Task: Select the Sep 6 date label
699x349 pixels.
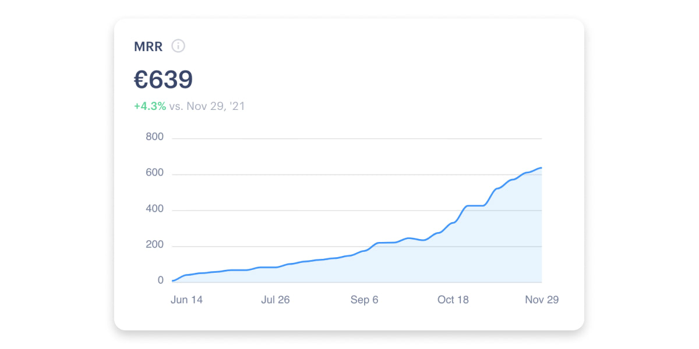Action: point(364,300)
